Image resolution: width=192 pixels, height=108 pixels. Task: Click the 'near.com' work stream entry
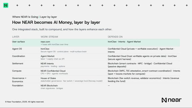coord(45,42)
